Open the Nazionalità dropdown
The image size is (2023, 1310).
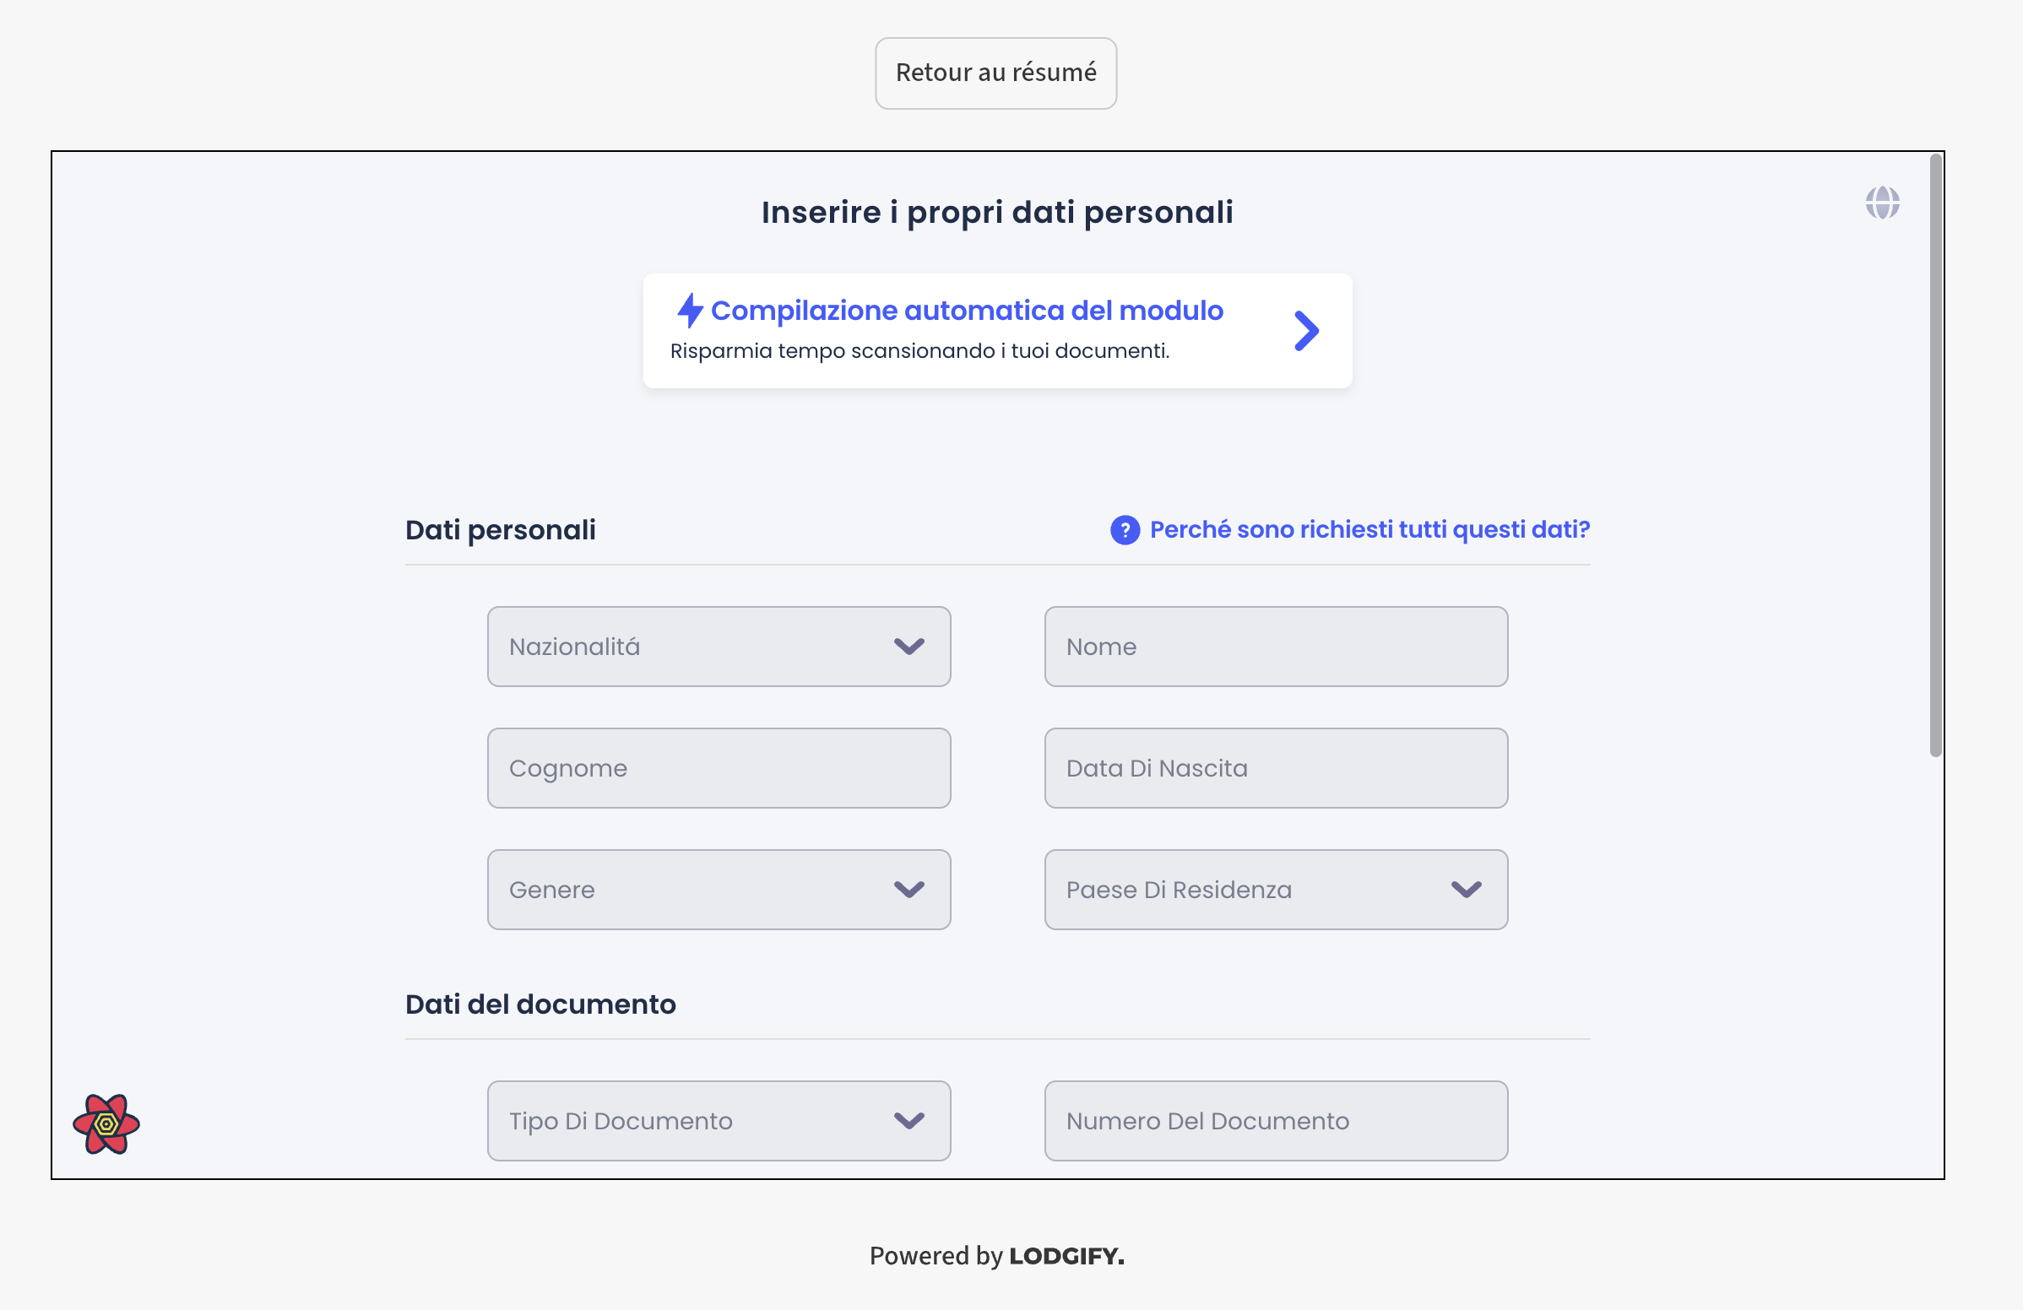pos(719,647)
